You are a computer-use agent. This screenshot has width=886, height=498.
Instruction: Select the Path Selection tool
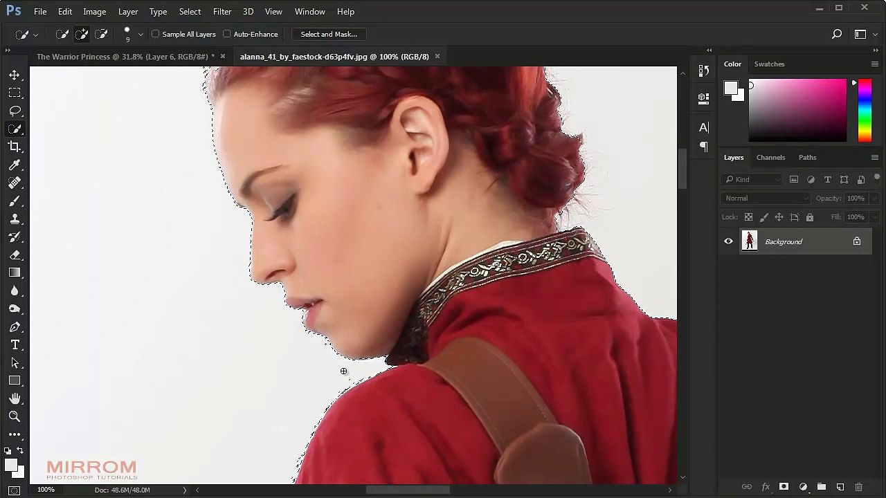click(15, 362)
